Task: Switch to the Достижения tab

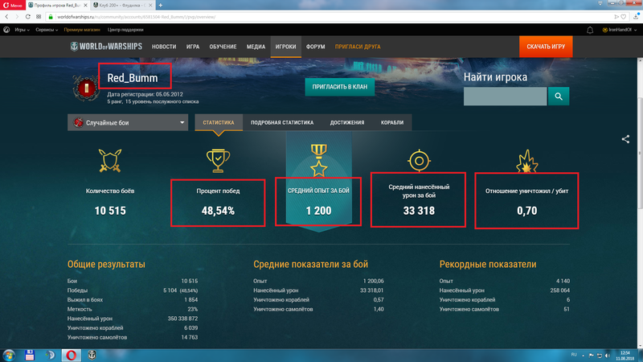Action: tap(347, 123)
